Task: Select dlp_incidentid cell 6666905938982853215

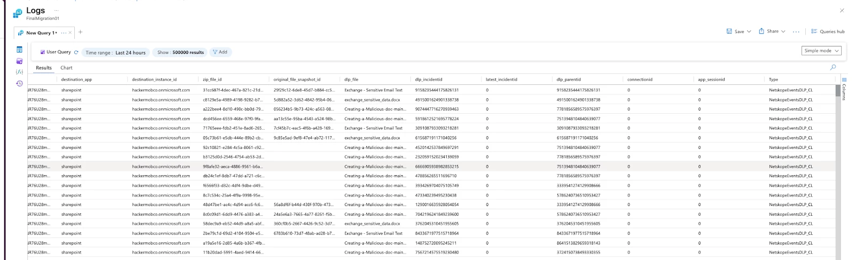Action: click(x=437, y=167)
